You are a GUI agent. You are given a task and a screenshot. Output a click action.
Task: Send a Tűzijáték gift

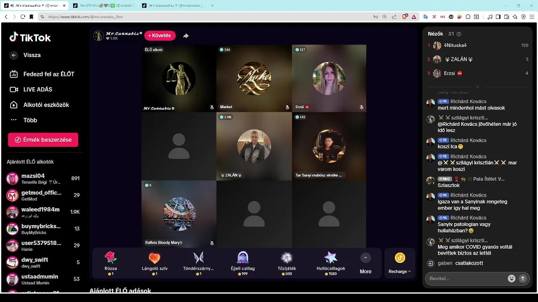(x=287, y=263)
